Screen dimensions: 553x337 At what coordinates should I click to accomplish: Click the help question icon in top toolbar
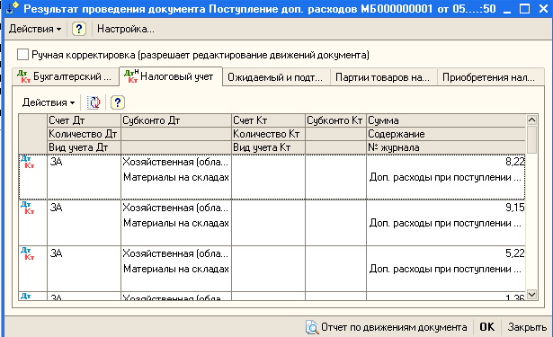pos(79,29)
